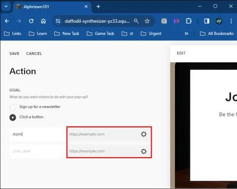This screenshot has height=189, width=237.
Task: Maximize the browser window
Action: (215, 6)
